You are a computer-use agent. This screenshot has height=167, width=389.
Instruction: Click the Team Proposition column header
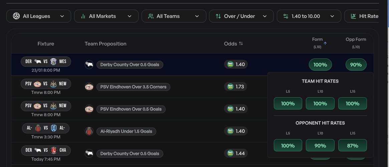pos(106,44)
